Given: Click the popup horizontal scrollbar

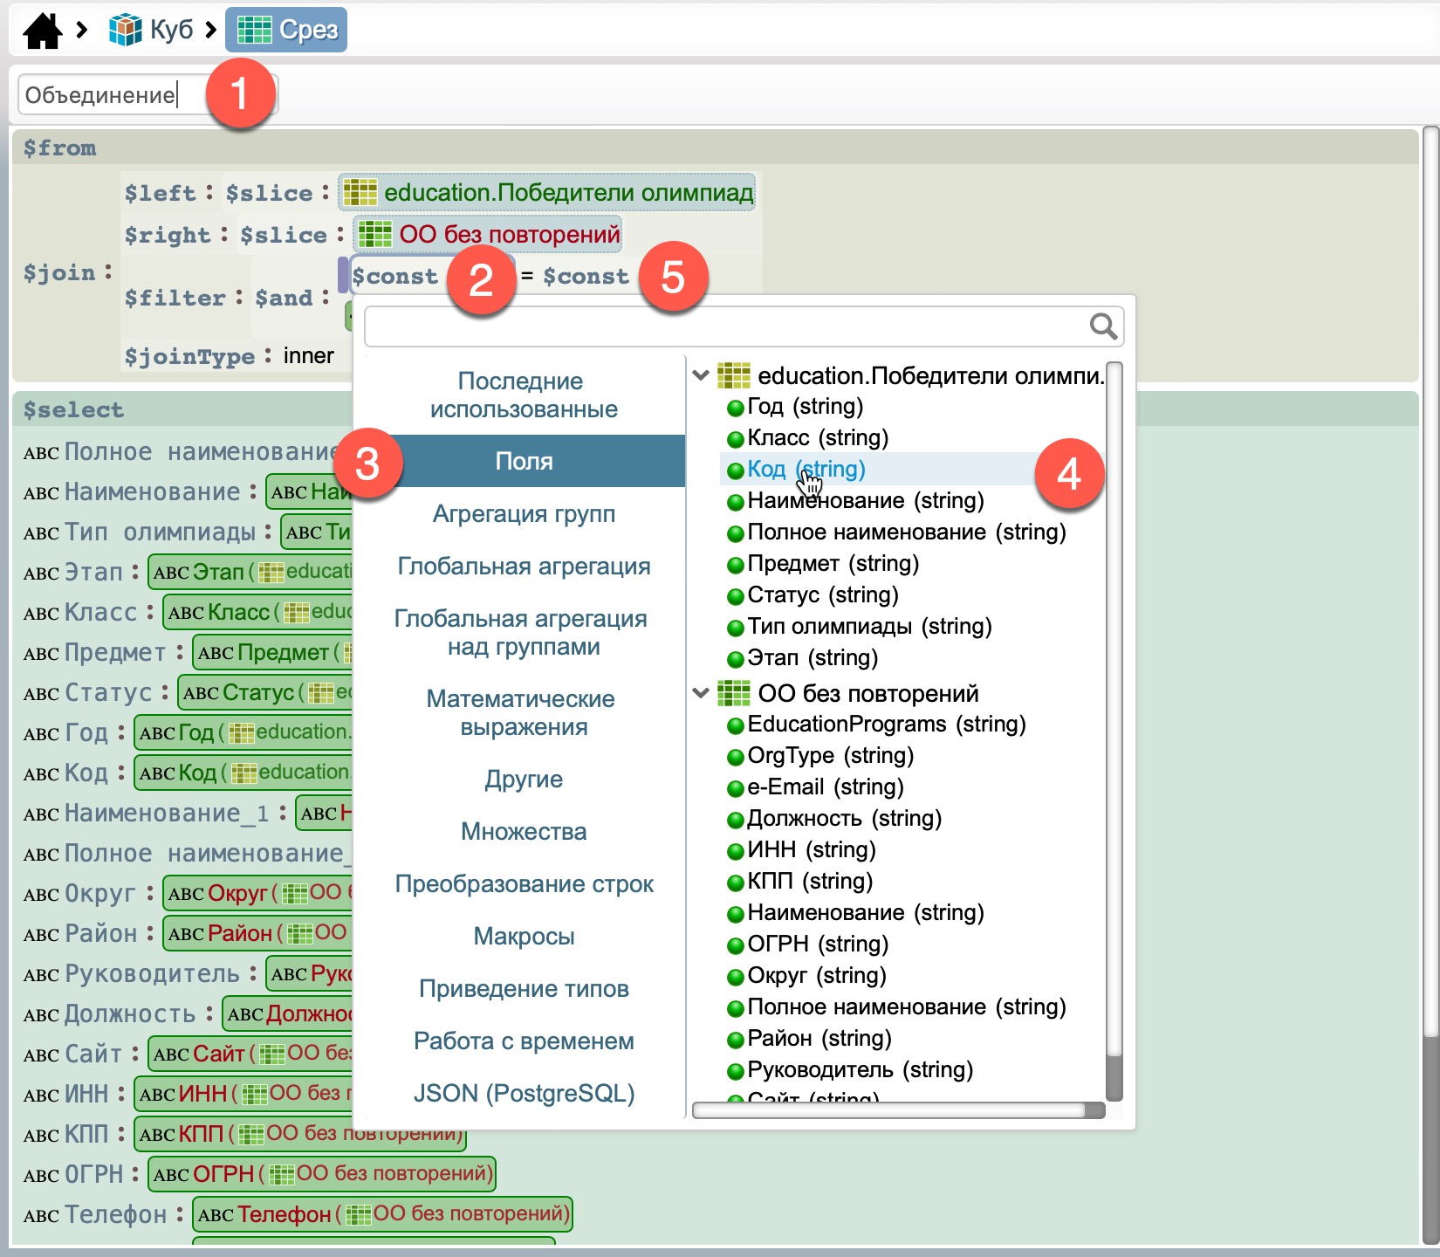Looking at the screenshot, I should pos(890,1110).
